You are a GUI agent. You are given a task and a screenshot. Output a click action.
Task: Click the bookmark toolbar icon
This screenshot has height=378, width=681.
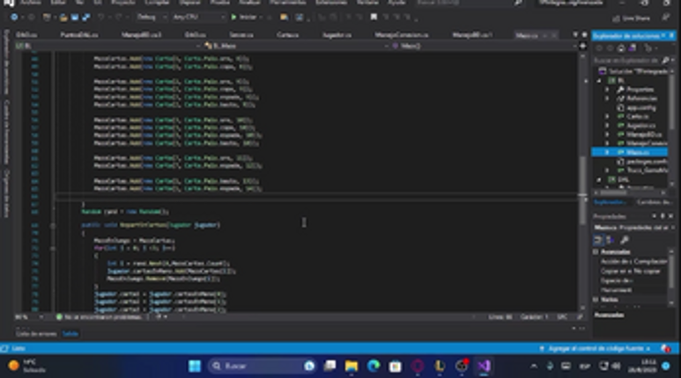(374, 18)
